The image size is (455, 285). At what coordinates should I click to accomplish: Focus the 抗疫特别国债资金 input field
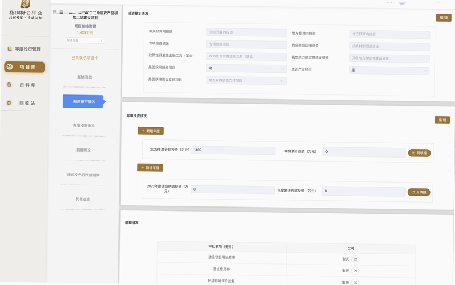pos(390,46)
